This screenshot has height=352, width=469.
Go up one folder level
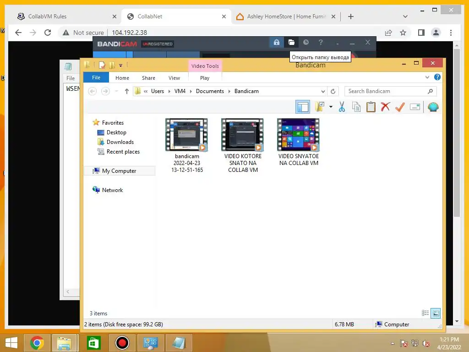pyautogui.click(x=127, y=91)
